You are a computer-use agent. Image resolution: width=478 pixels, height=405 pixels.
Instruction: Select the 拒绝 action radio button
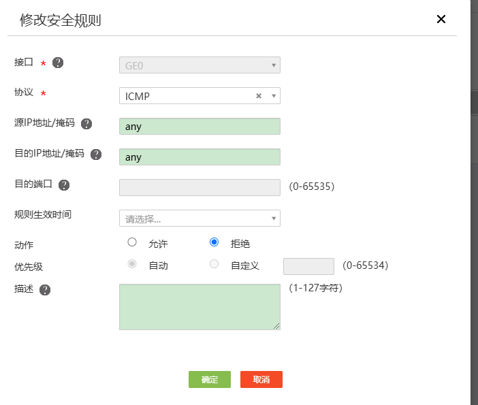pos(214,242)
